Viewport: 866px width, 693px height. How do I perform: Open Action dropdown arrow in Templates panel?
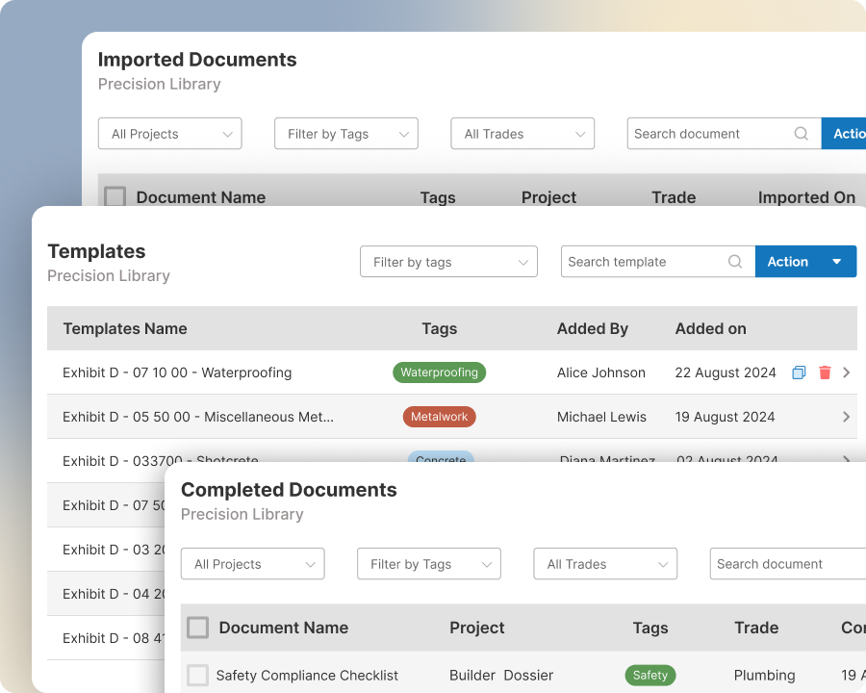tap(837, 262)
